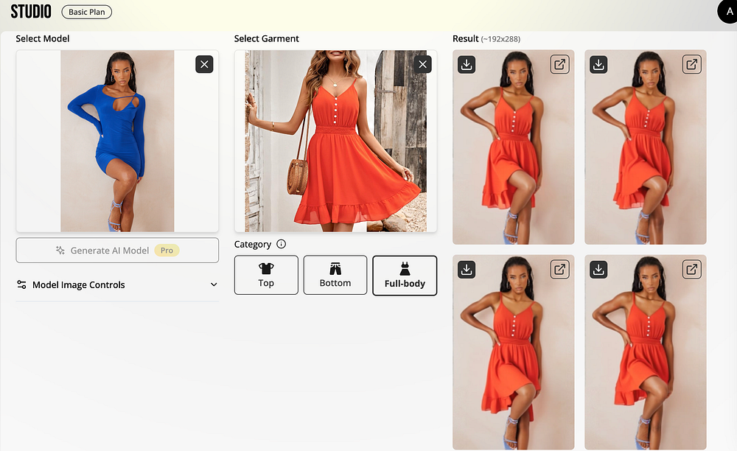Screen dimensions: 737x451
Task: Click the STUDIO logo
Action: pyautogui.click(x=31, y=11)
